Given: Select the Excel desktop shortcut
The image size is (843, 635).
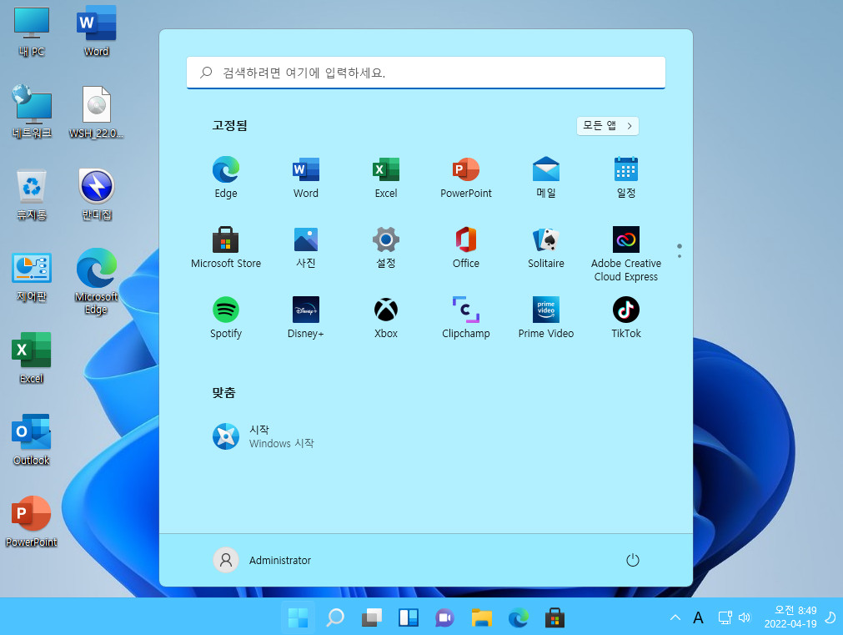Looking at the screenshot, I should click(x=31, y=357).
